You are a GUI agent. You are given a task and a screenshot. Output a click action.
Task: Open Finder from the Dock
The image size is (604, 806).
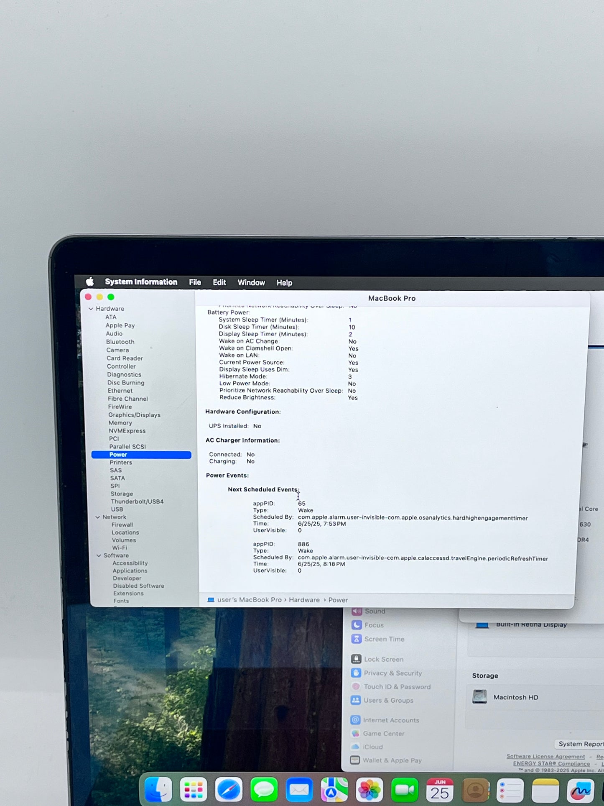click(x=158, y=790)
